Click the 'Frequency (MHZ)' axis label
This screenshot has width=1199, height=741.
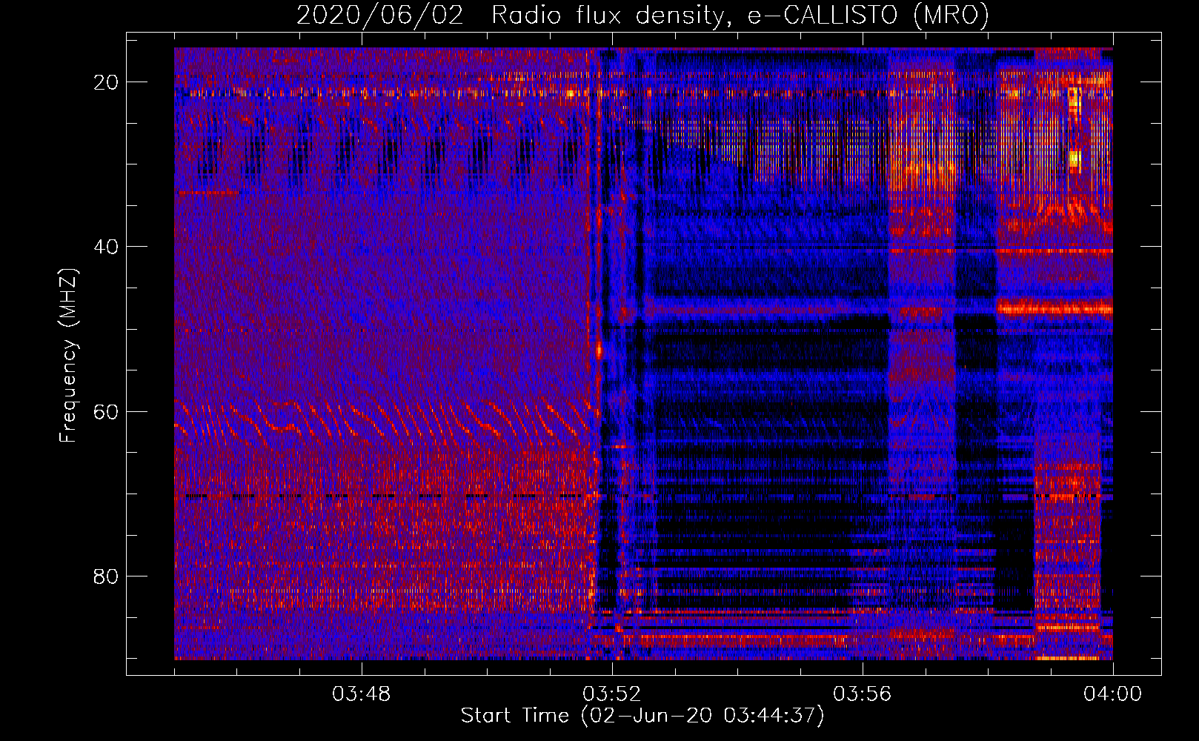pos(68,355)
